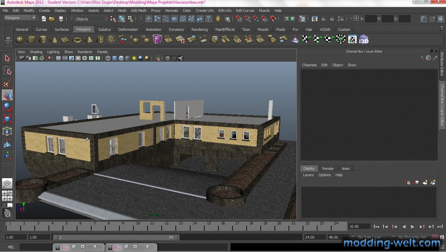Create a polygon pyramid from the shelf
This screenshot has width=446, height=252.
(x=89, y=39)
